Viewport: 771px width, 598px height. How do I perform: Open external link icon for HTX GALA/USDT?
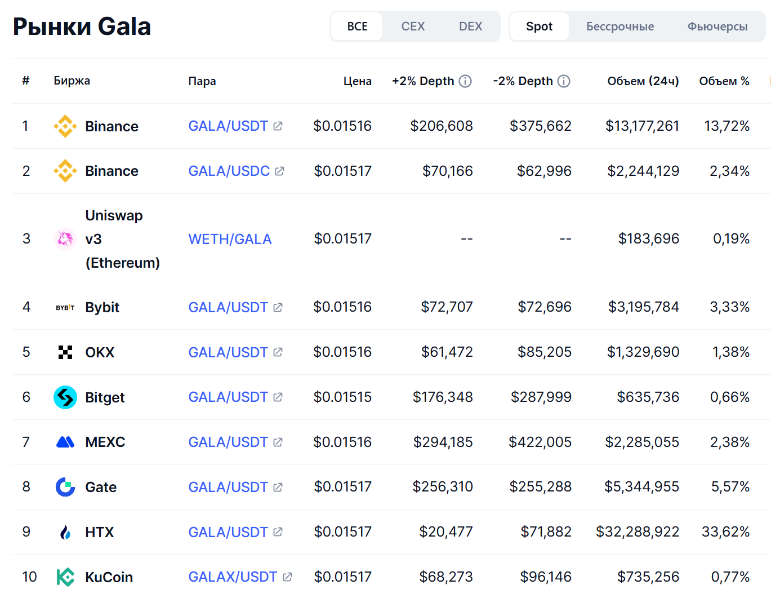278,532
